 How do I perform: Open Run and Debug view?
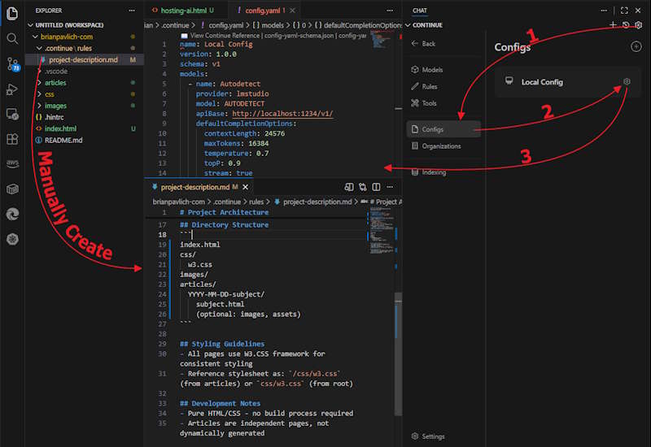pos(12,89)
